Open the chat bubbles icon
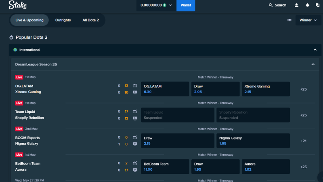The width and height of the screenshot is (323, 182). 317,5
